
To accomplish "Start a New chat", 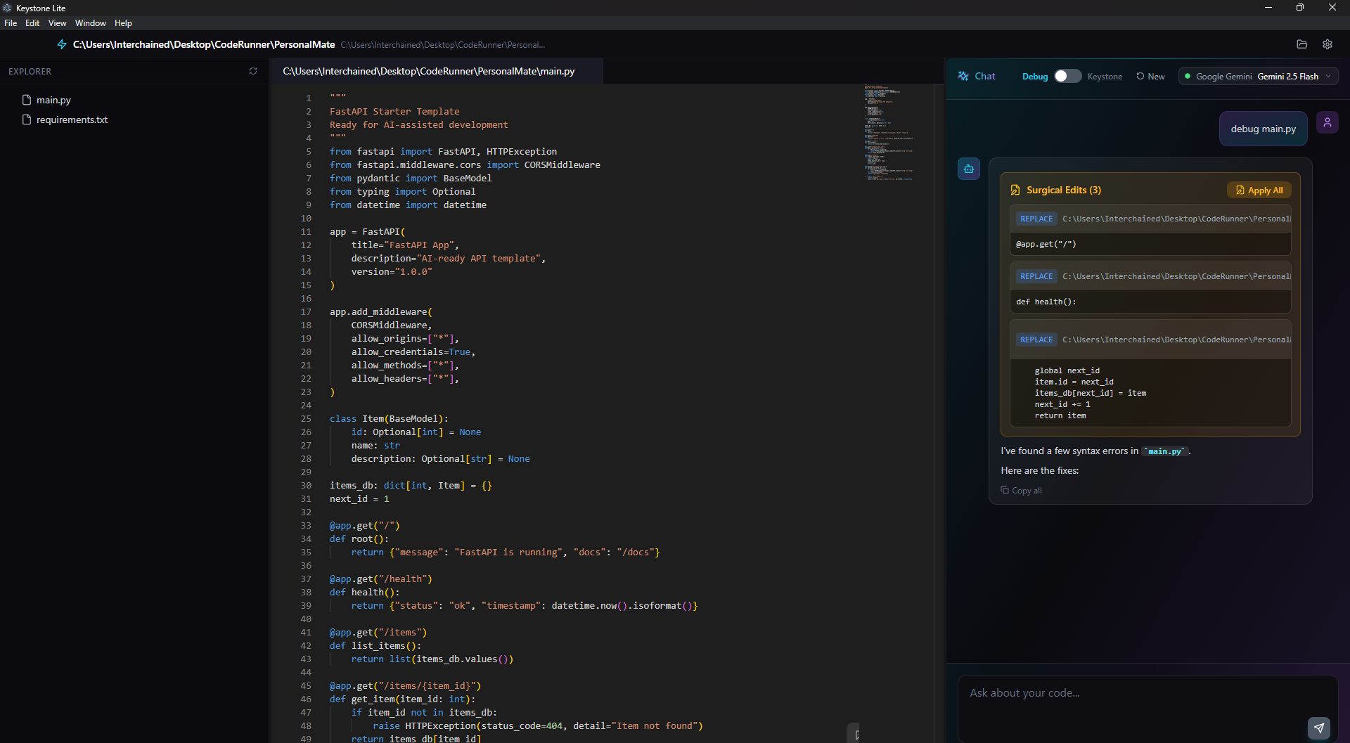I will [1150, 76].
